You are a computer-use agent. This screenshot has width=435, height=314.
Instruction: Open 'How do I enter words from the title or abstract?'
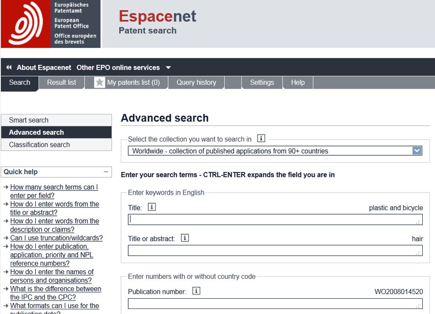coord(55,208)
